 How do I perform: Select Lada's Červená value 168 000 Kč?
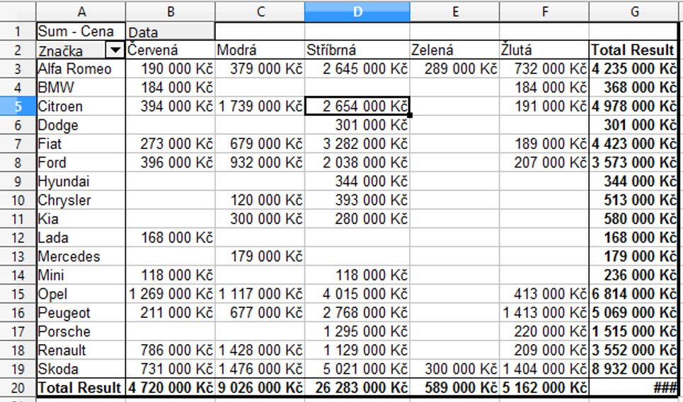(171, 237)
